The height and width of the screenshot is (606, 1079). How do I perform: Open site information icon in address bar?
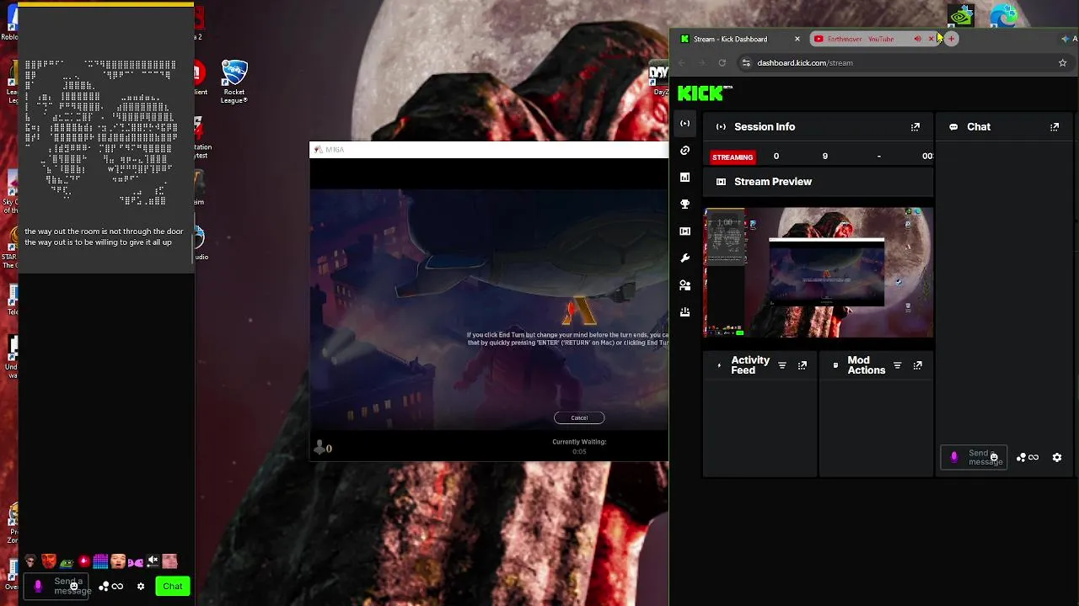746,63
